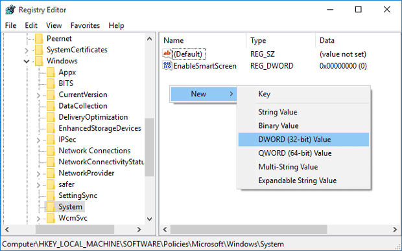Click the values pane scroll left arrow
The width and height of the screenshot is (402, 251).
click(x=165, y=230)
